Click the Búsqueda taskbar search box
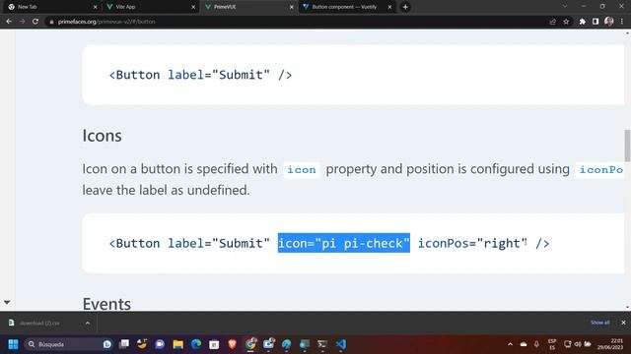Viewport: 631px width, 354px height. point(68,344)
